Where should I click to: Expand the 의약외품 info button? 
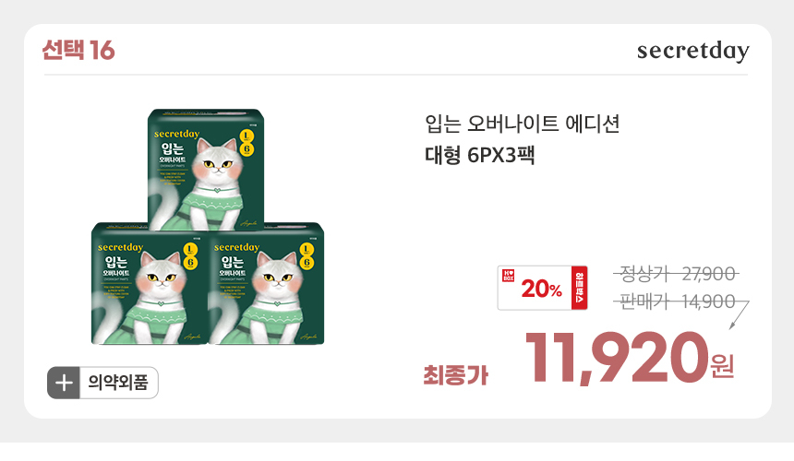pos(102,383)
